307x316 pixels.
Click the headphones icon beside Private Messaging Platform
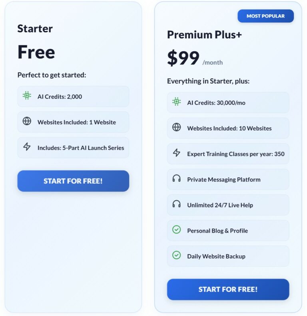point(176,179)
